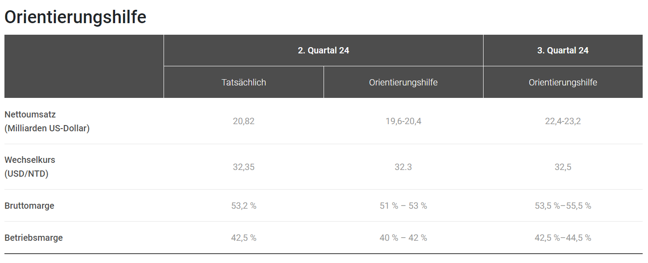Click the Bruttomarge row label
The width and height of the screenshot is (648, 263).
(29, 206)
